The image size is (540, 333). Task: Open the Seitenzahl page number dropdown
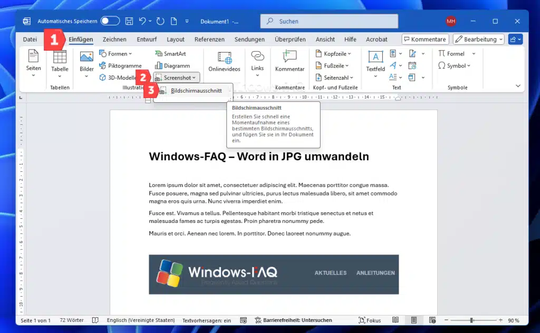tap(334, 78)
